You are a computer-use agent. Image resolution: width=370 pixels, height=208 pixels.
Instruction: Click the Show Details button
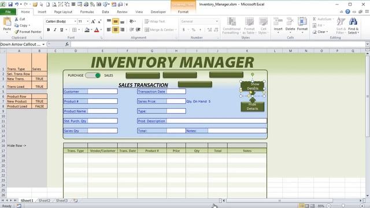(252, 86)
